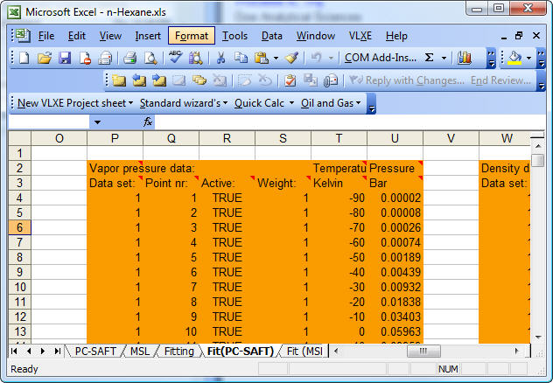553x383 pixels.
Task: Click the vertical scrollbar up arrow
Action: [x=538, y=145]
